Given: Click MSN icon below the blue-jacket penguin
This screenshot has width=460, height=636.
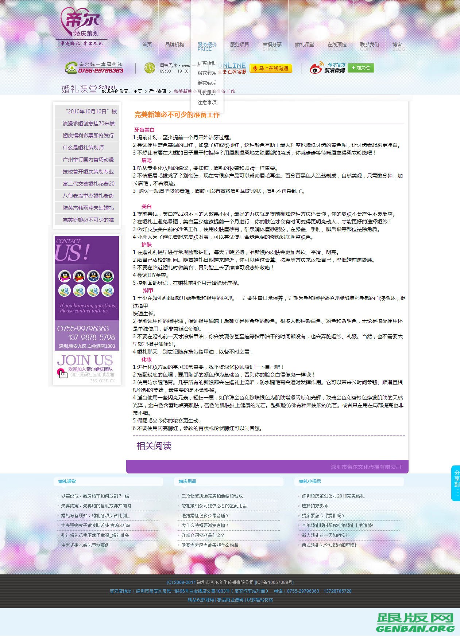Looking at the screenshot, I should 93,291.
